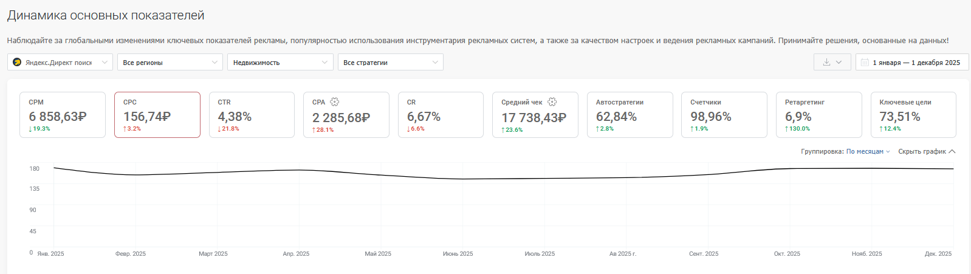Select the CPC metric card
This screenshot has width=971, height=274.
[157, 115]
